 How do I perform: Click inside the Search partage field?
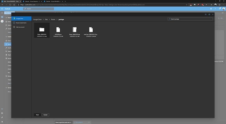(191, 19)
